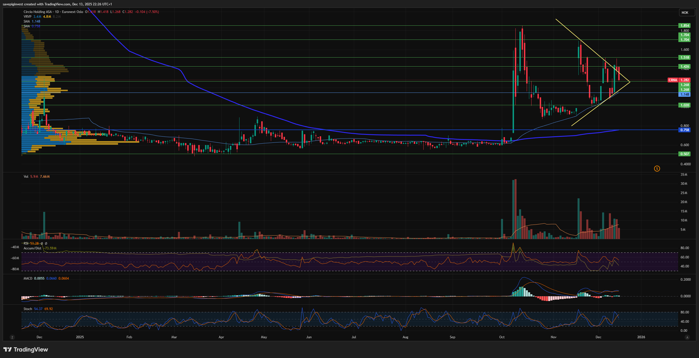
Task: Click the CRNA ticker price tag
Action: point(673,80)
